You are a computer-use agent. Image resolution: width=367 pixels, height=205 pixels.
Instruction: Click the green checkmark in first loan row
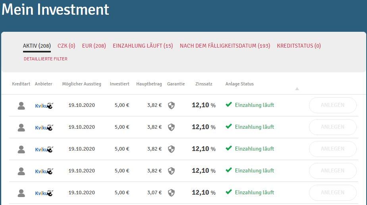[x=229, y=104]
